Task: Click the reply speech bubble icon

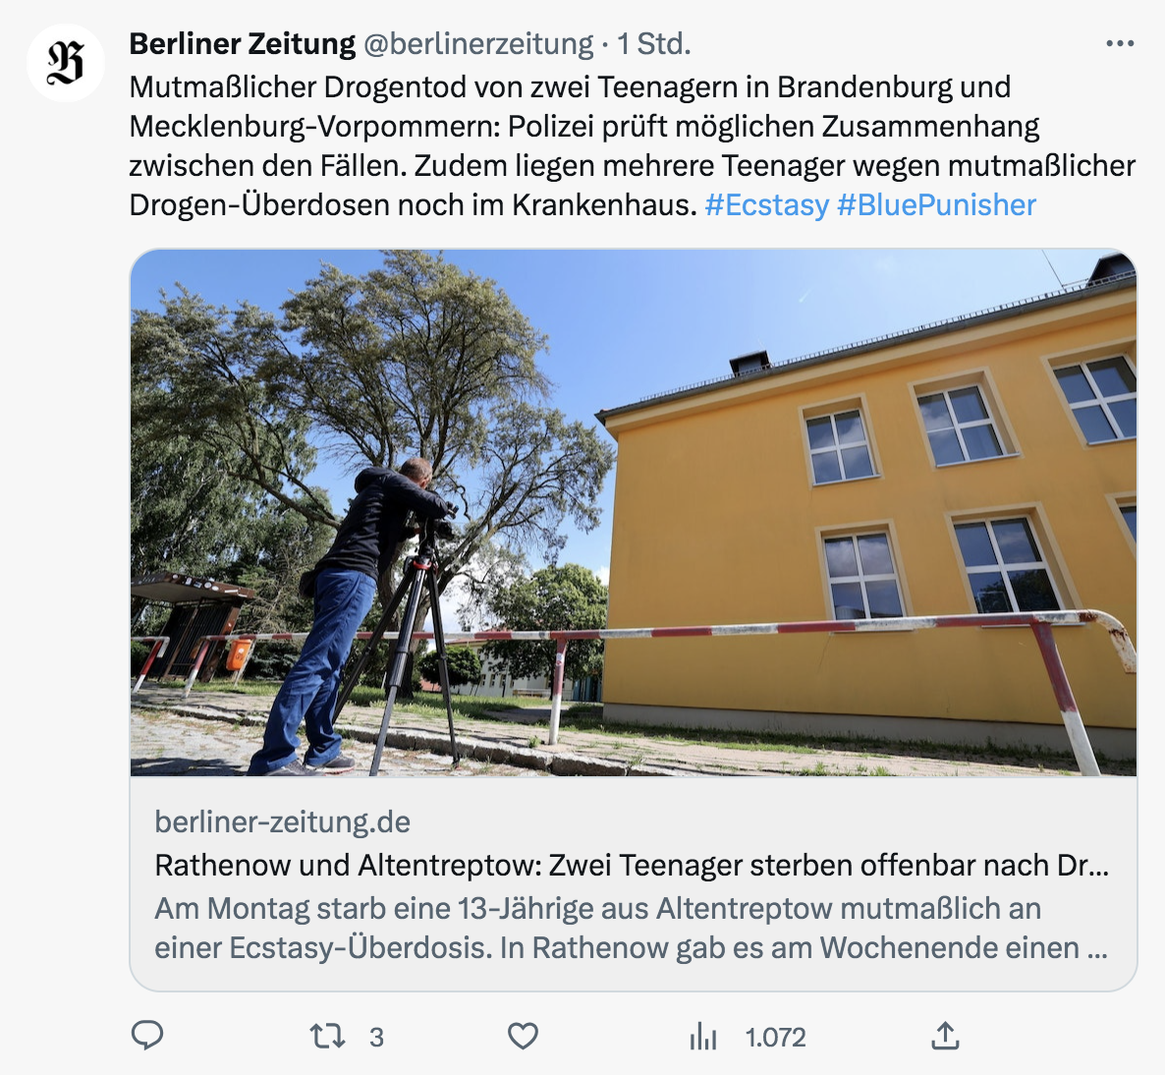Action: pos(147,1035)
